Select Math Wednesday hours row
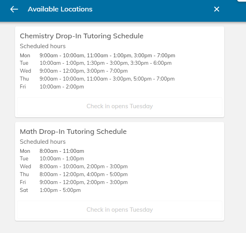 (84, 167)
